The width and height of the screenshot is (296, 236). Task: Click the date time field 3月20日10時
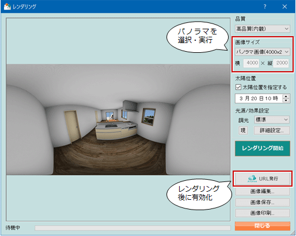[259, 98]
